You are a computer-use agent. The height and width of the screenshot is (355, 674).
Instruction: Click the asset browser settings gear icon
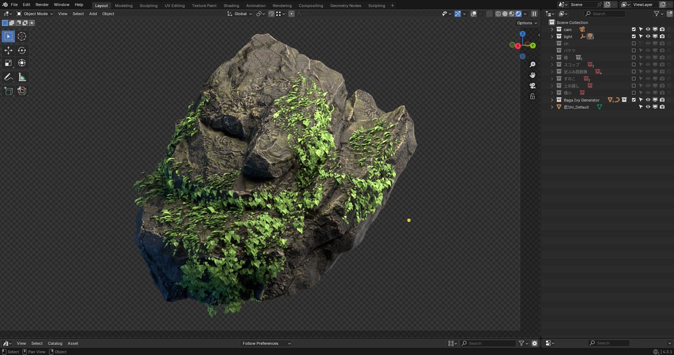(x=535, y=343)
